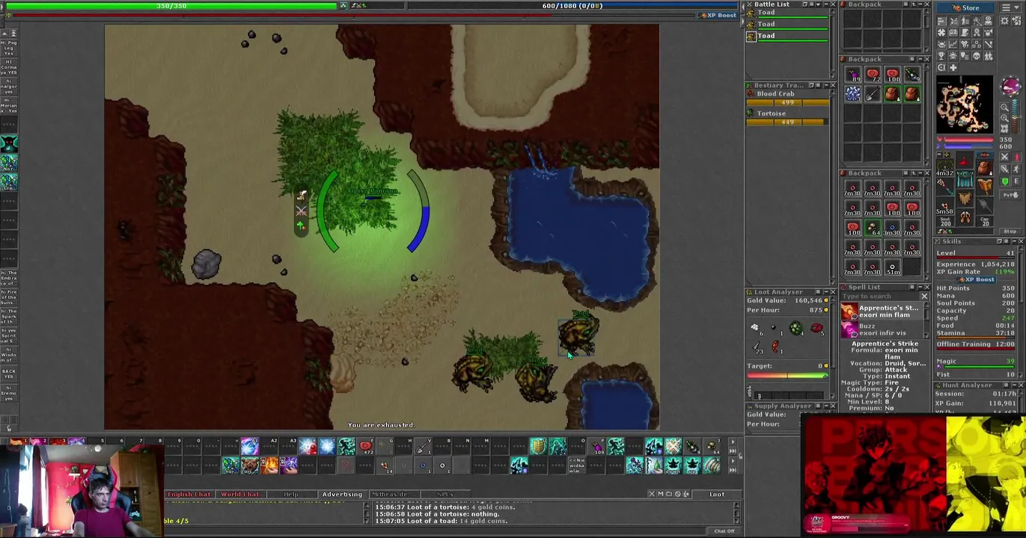Select the shovel in the backpack
1026x538 pixels.
click(873, 93)
